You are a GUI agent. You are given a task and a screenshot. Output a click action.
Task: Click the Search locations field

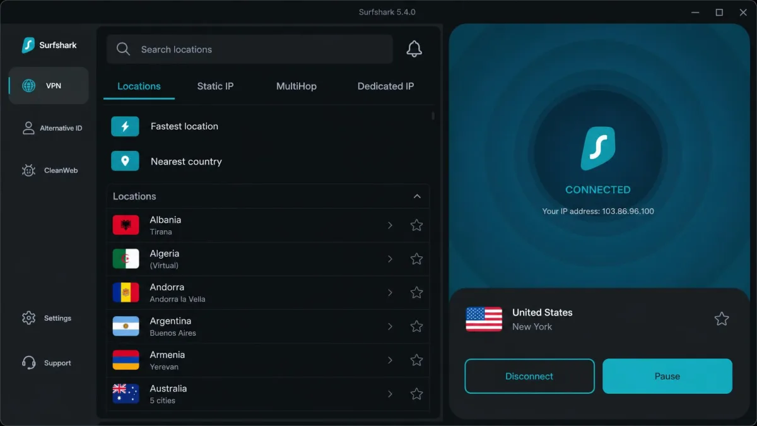[x=250, y=49]
